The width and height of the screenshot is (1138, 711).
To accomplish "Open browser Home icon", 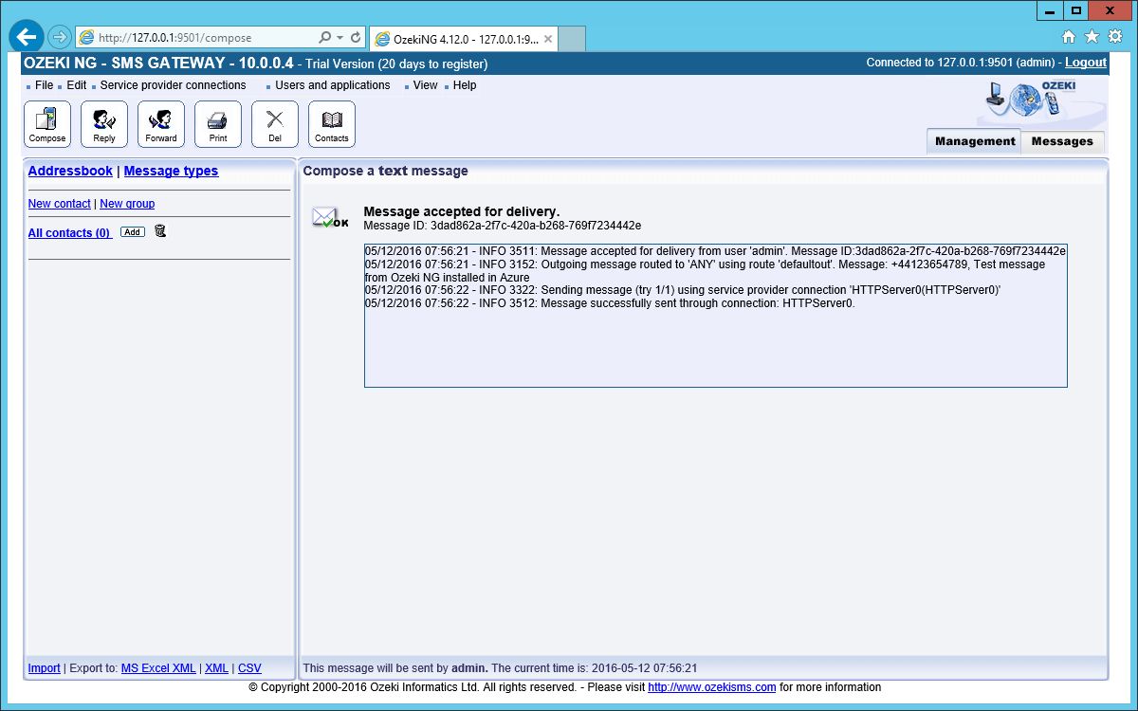I will pos(1069,37).
